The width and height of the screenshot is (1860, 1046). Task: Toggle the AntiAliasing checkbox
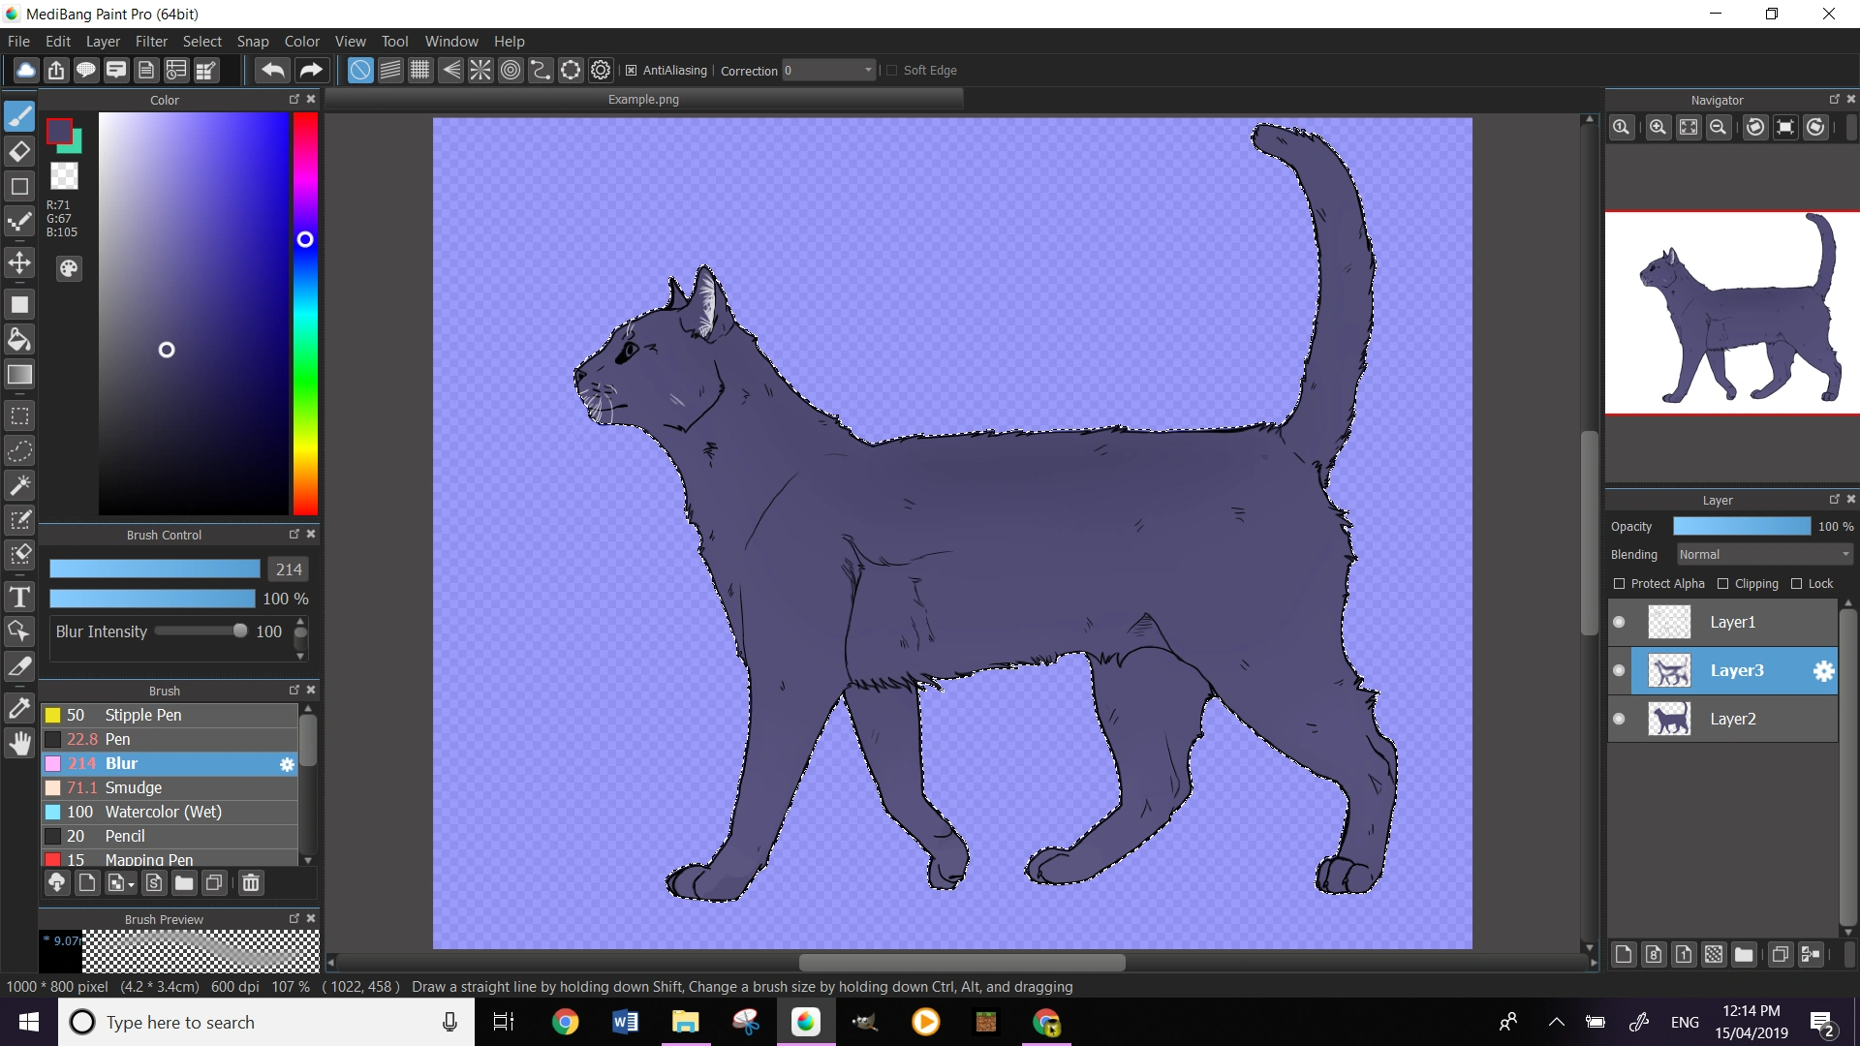(632, 71)
